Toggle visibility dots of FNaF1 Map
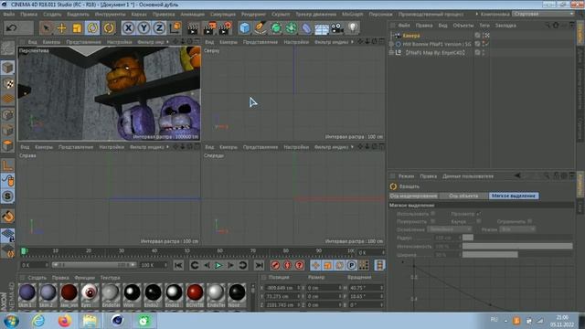585x329 pixels. click(484, 53)
